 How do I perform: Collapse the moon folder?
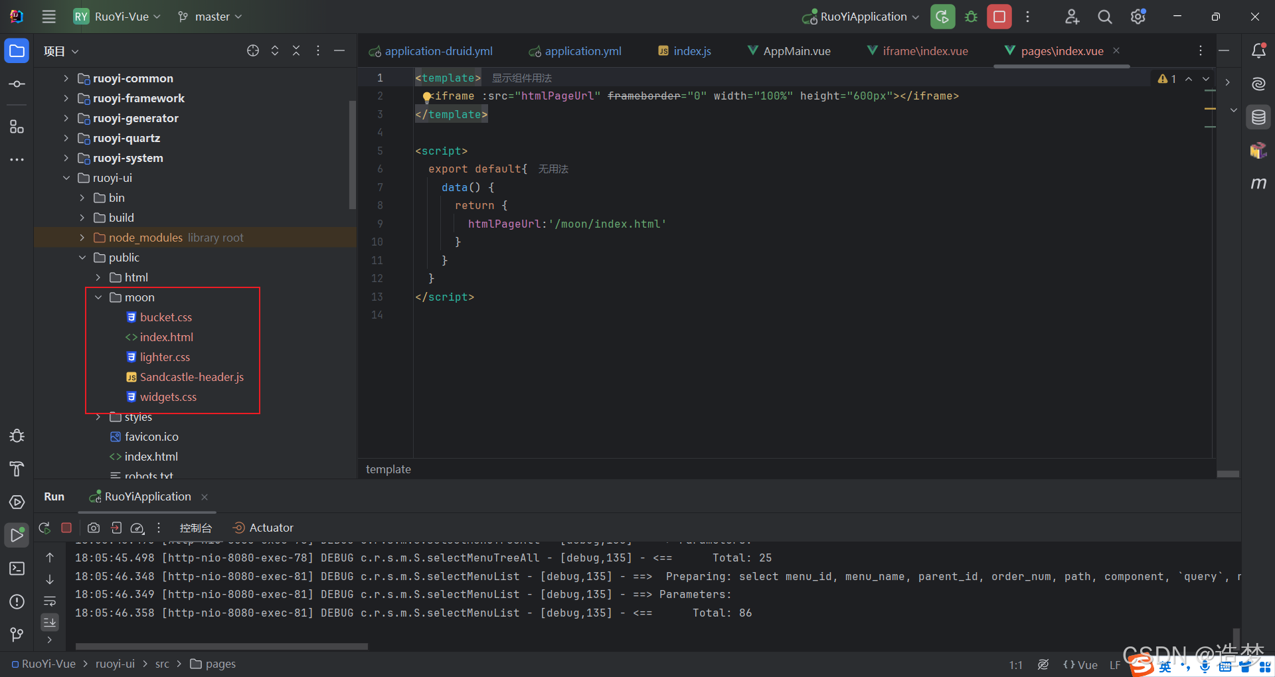click(x=98, y=297)
